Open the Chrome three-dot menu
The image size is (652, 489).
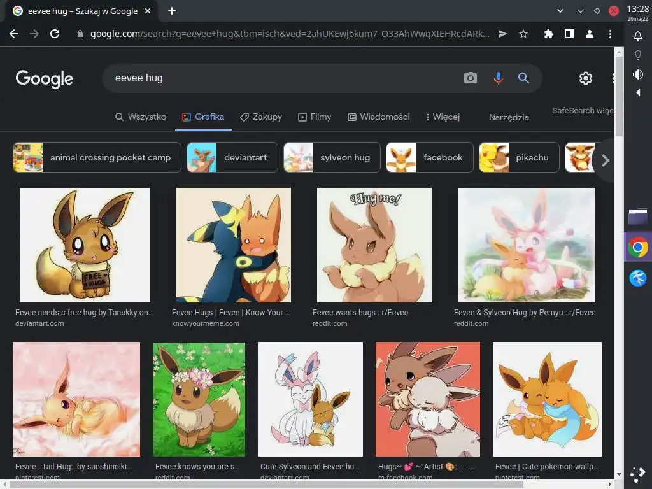click(x=610, y=34)
